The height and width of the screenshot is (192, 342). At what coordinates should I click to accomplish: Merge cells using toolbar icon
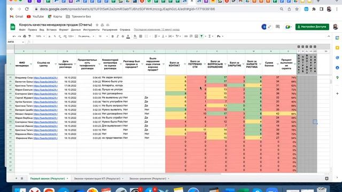(x=146, y=36)
